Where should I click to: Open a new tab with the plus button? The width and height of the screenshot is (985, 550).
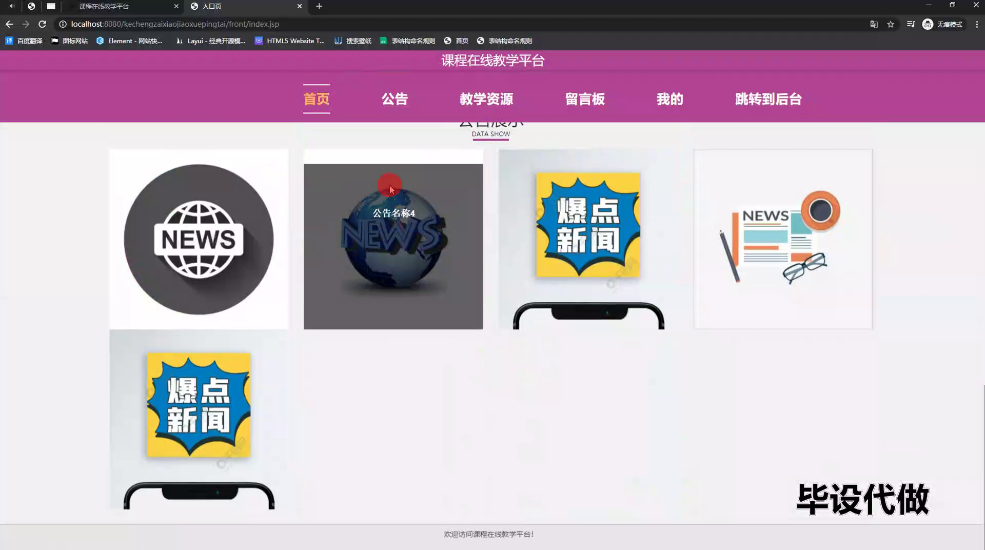tap(319, 6)
